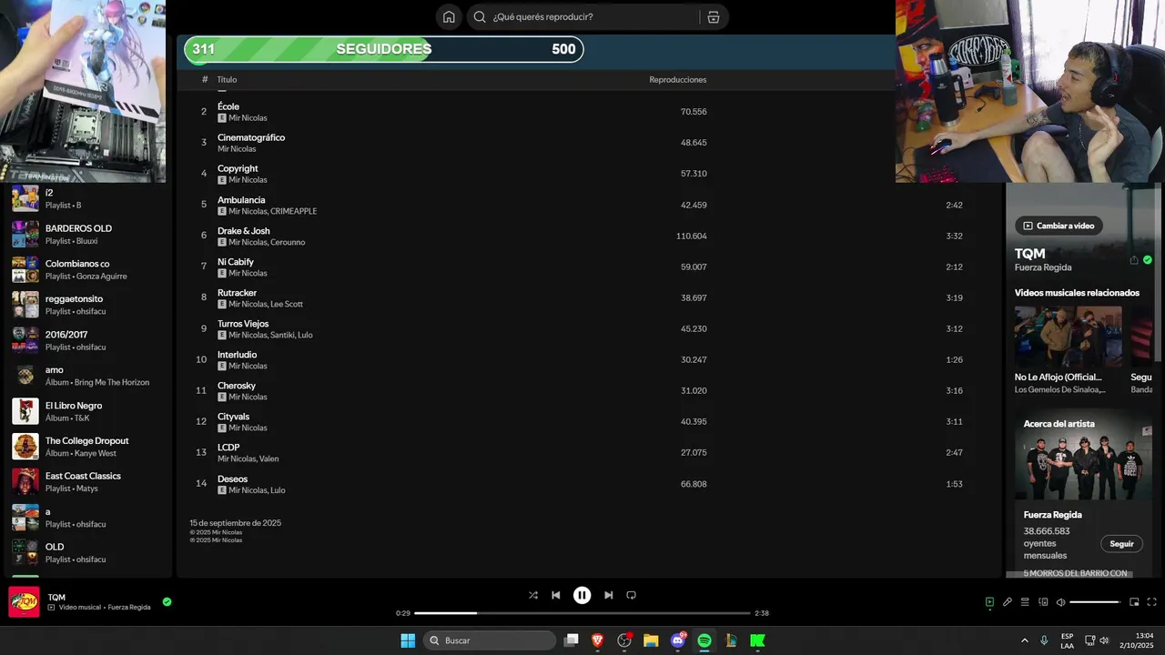Toggle shuffle playback
This screenshot has height=655, width=1165.
point(533,595)
